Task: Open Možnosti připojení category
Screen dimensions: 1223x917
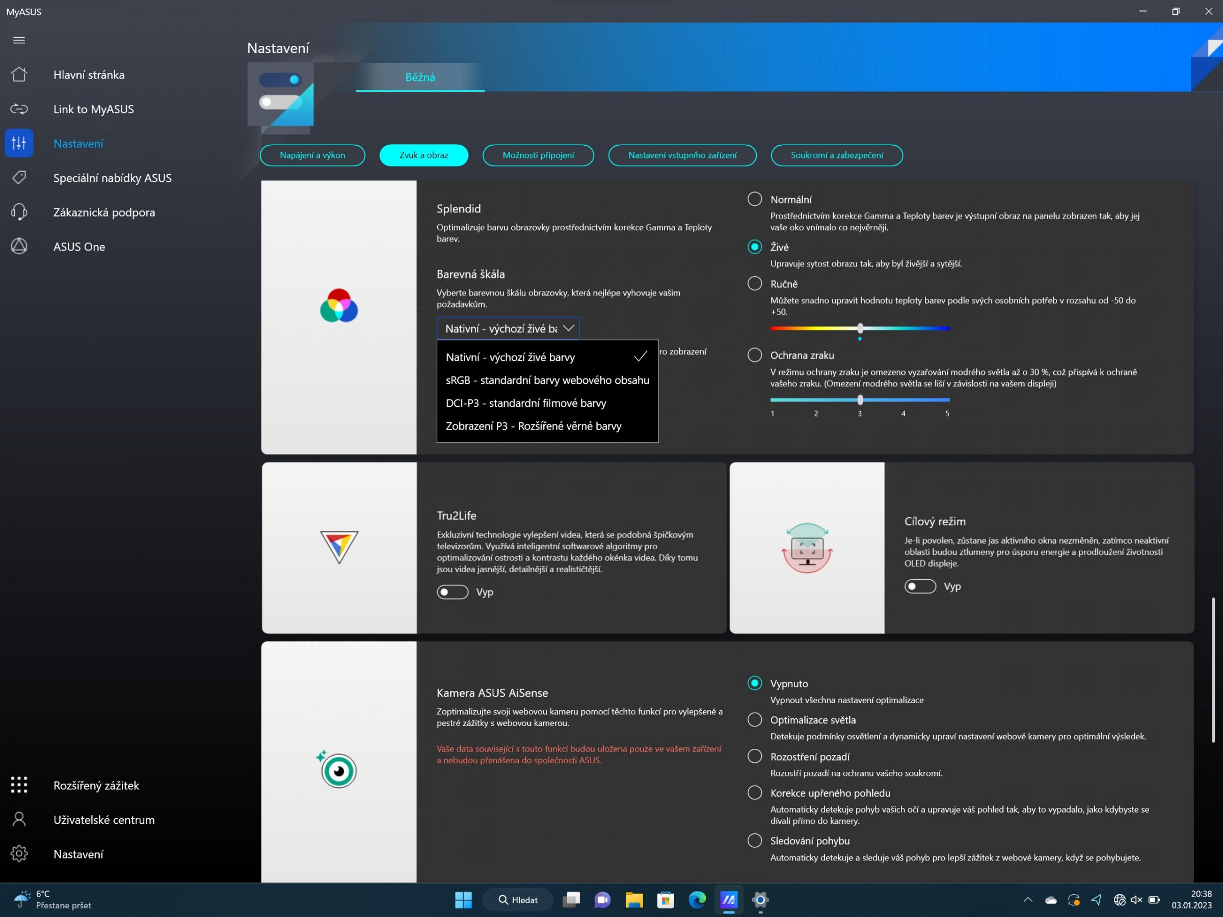Action: tap(538, 155)
